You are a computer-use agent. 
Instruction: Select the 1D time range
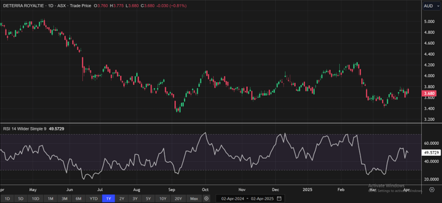click(x=7, y=198)
